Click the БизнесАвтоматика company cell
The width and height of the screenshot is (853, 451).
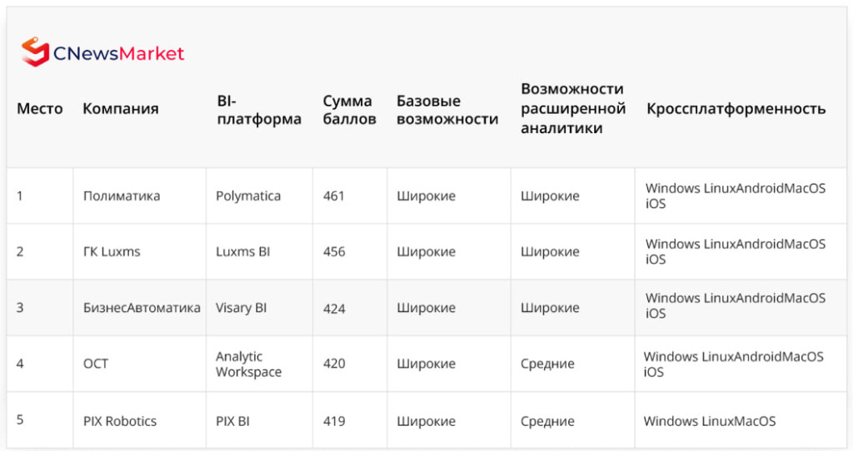142,308
